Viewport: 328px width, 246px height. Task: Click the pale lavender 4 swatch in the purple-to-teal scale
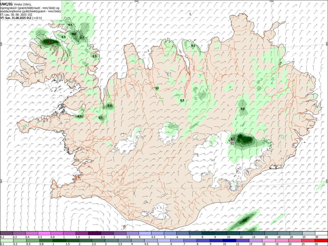coord(145,233)
